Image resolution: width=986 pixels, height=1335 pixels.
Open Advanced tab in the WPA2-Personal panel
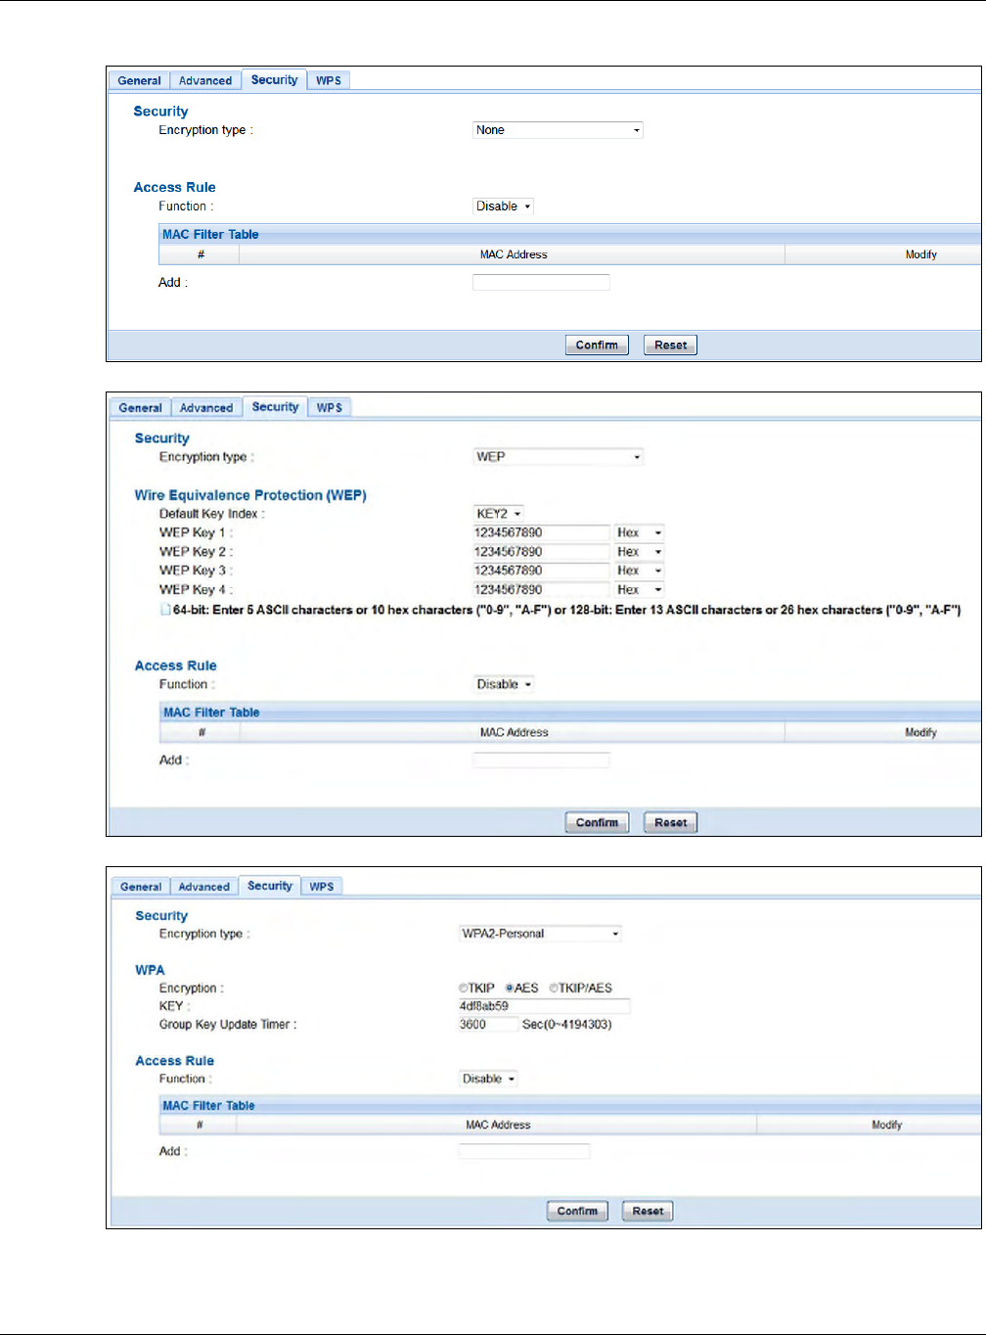tap(203, 887)
